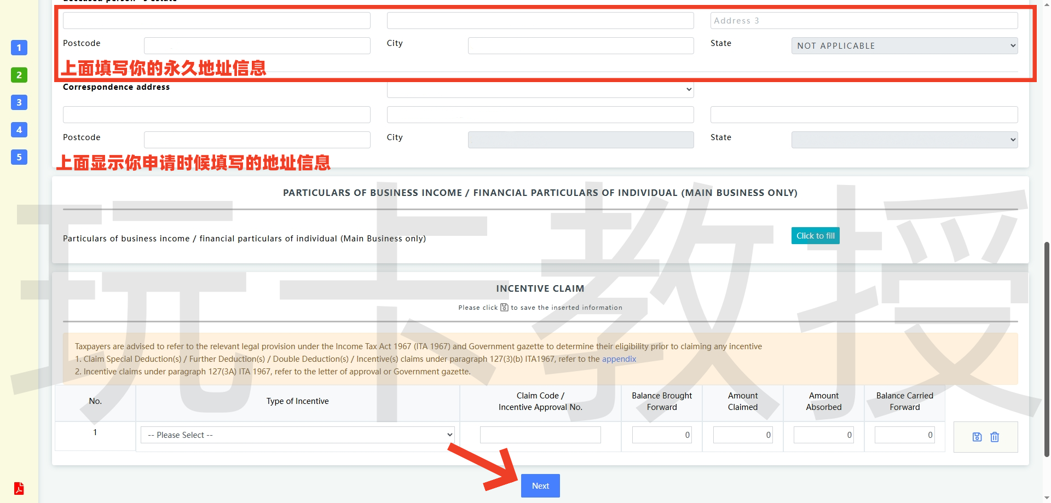The height and width of the screenshot is (503, 1051).
Task: Focus permanent address line 1 field
Action: [217, 21]
